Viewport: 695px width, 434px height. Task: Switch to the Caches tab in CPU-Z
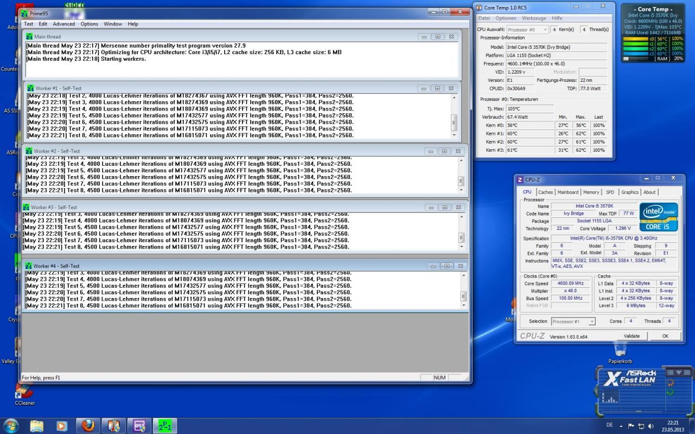point(546,192)
